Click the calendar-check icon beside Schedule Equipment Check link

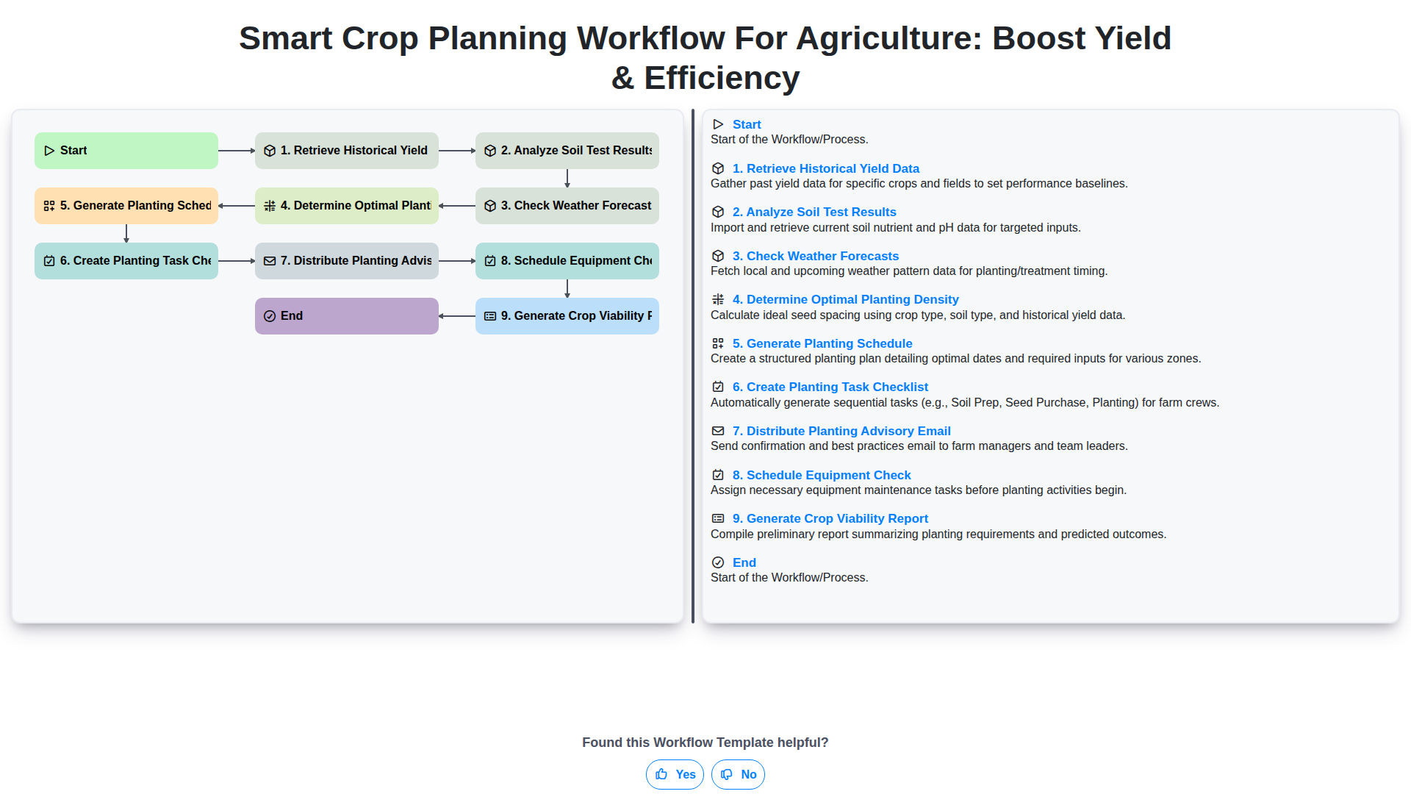718,475
